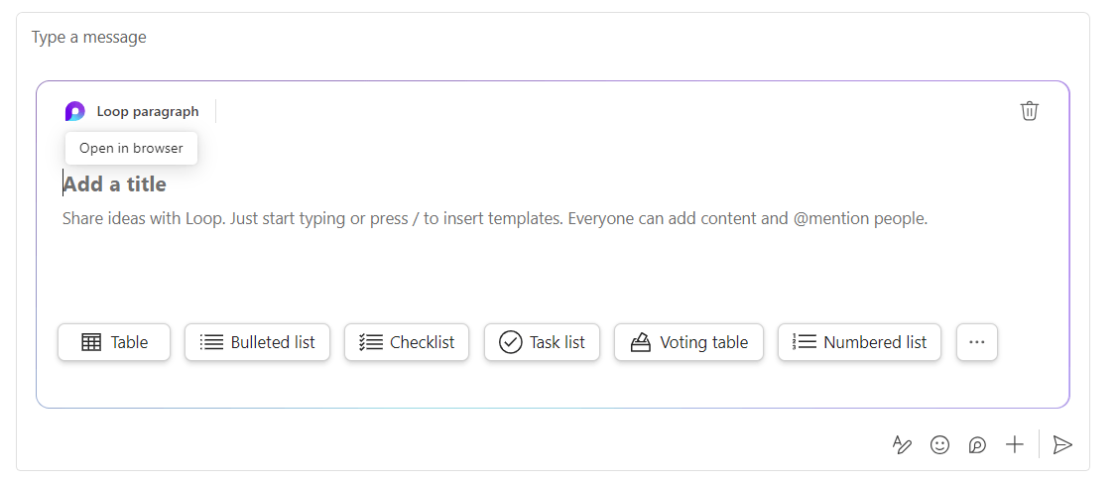Click the table grid icon
Viewport: 1118px width, 483px height.
click(91, 342)
